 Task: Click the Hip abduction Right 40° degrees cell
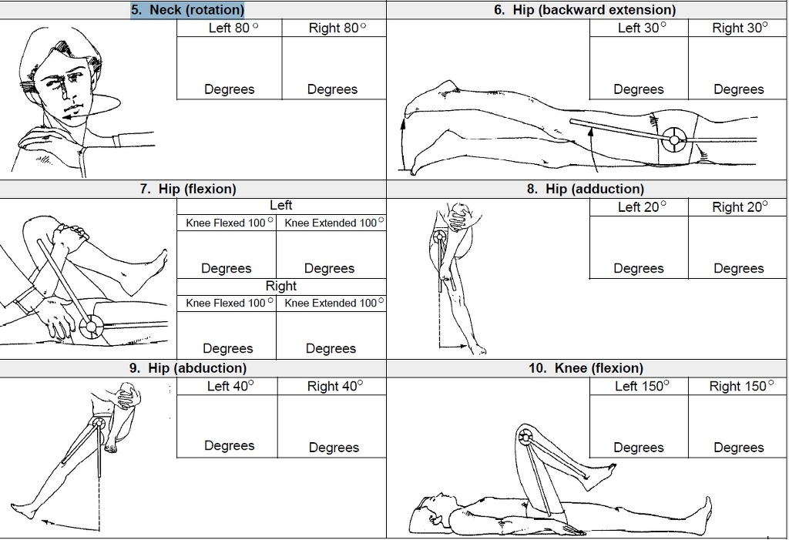click(x=333, y=426)
